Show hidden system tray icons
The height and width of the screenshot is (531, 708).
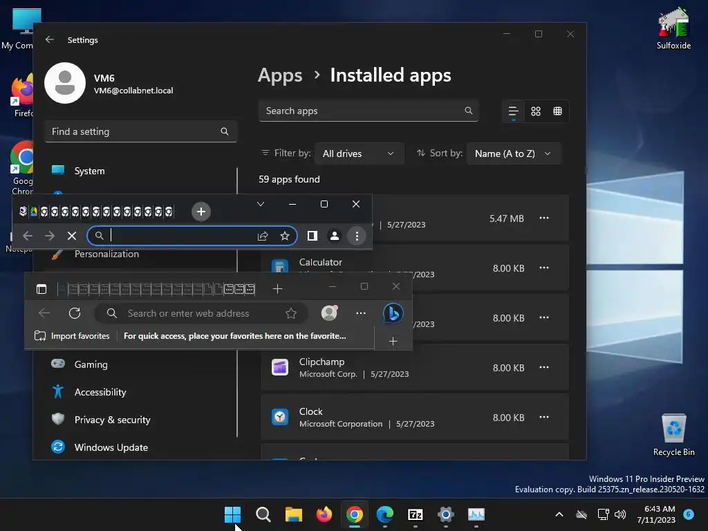tap(559, 514)
